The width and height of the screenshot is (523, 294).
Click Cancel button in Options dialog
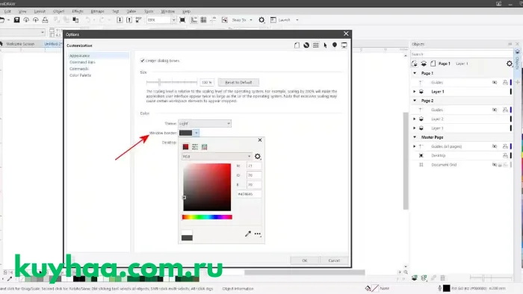tap(334, 260)
